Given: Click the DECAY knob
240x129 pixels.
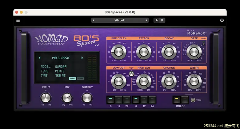Looking at the screenshot, I should pyautogui.click(x=169, y=52).
